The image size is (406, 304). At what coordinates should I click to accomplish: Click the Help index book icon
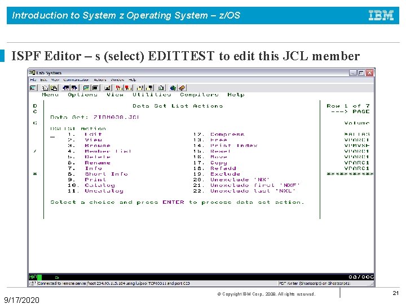point(182,88)
